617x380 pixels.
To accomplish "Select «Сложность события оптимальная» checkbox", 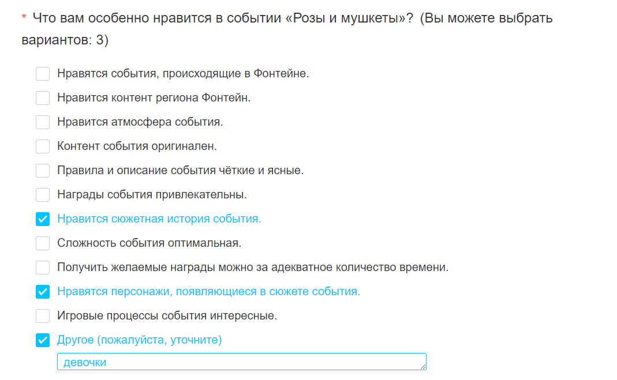I will (43, 243).
